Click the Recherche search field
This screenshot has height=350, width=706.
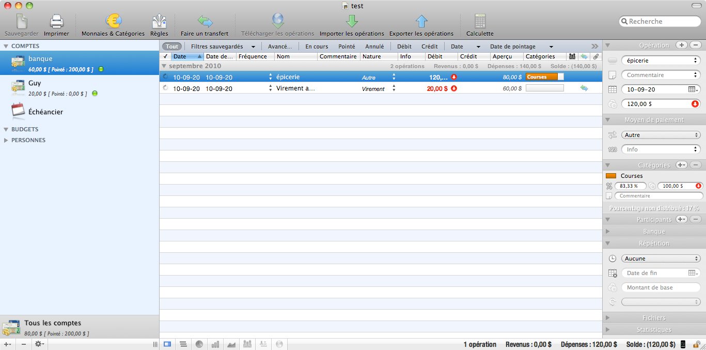pos(660,21)
